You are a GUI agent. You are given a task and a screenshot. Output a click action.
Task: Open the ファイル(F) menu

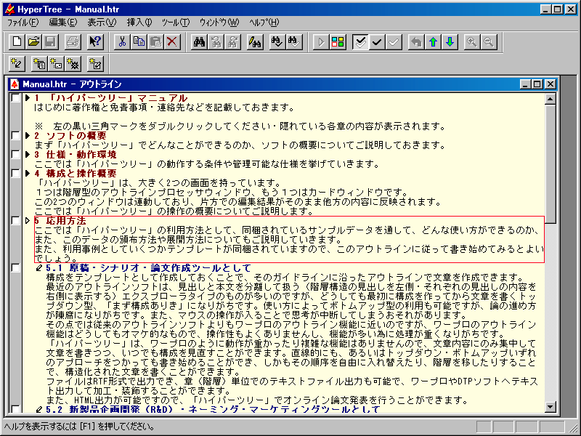point(23,23)
